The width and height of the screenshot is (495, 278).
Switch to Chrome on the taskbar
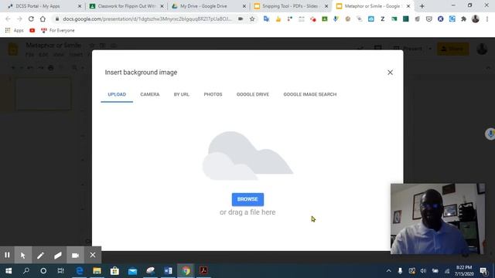pyautogui.click(x=186, y=271)
